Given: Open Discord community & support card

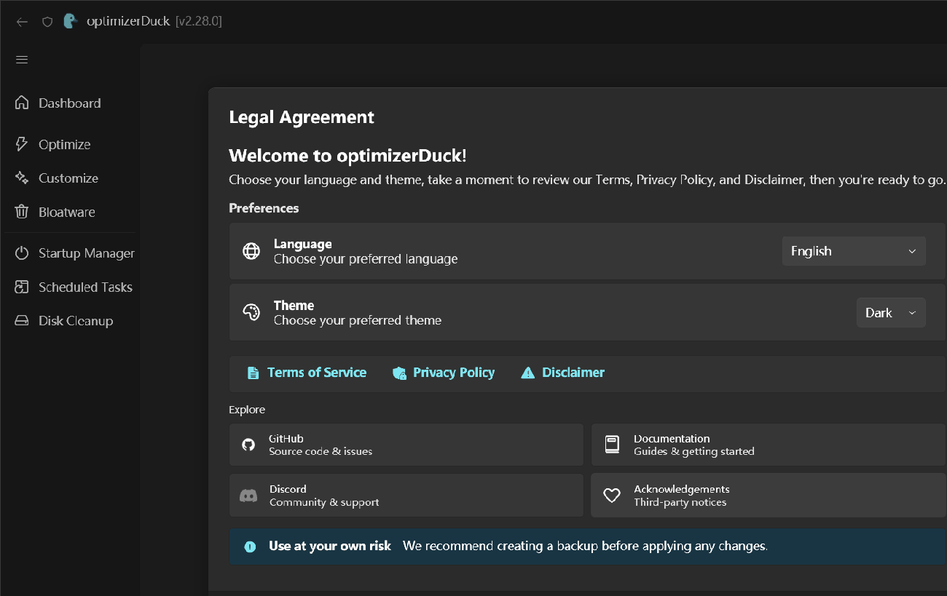Looking at the screenshot, I should click(x=406, y=496).
